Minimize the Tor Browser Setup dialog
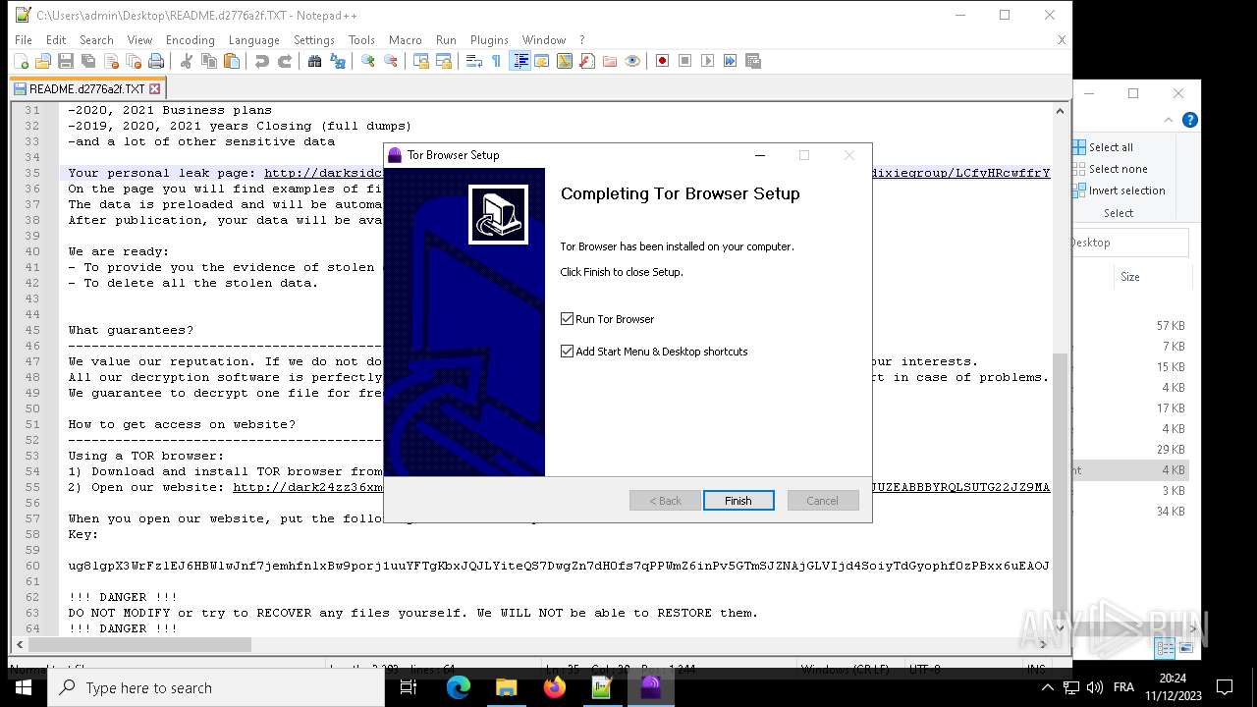 tap(759, 155)
